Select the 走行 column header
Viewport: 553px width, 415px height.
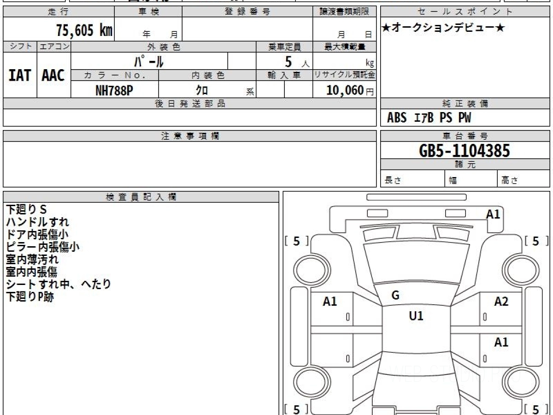[x=59, y=12]
